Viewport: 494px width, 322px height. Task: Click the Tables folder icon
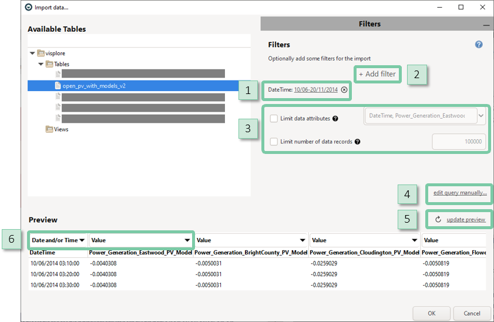[49, 64]
